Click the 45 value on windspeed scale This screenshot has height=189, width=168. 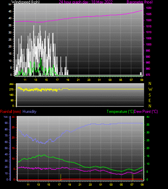tap(10, 12)
